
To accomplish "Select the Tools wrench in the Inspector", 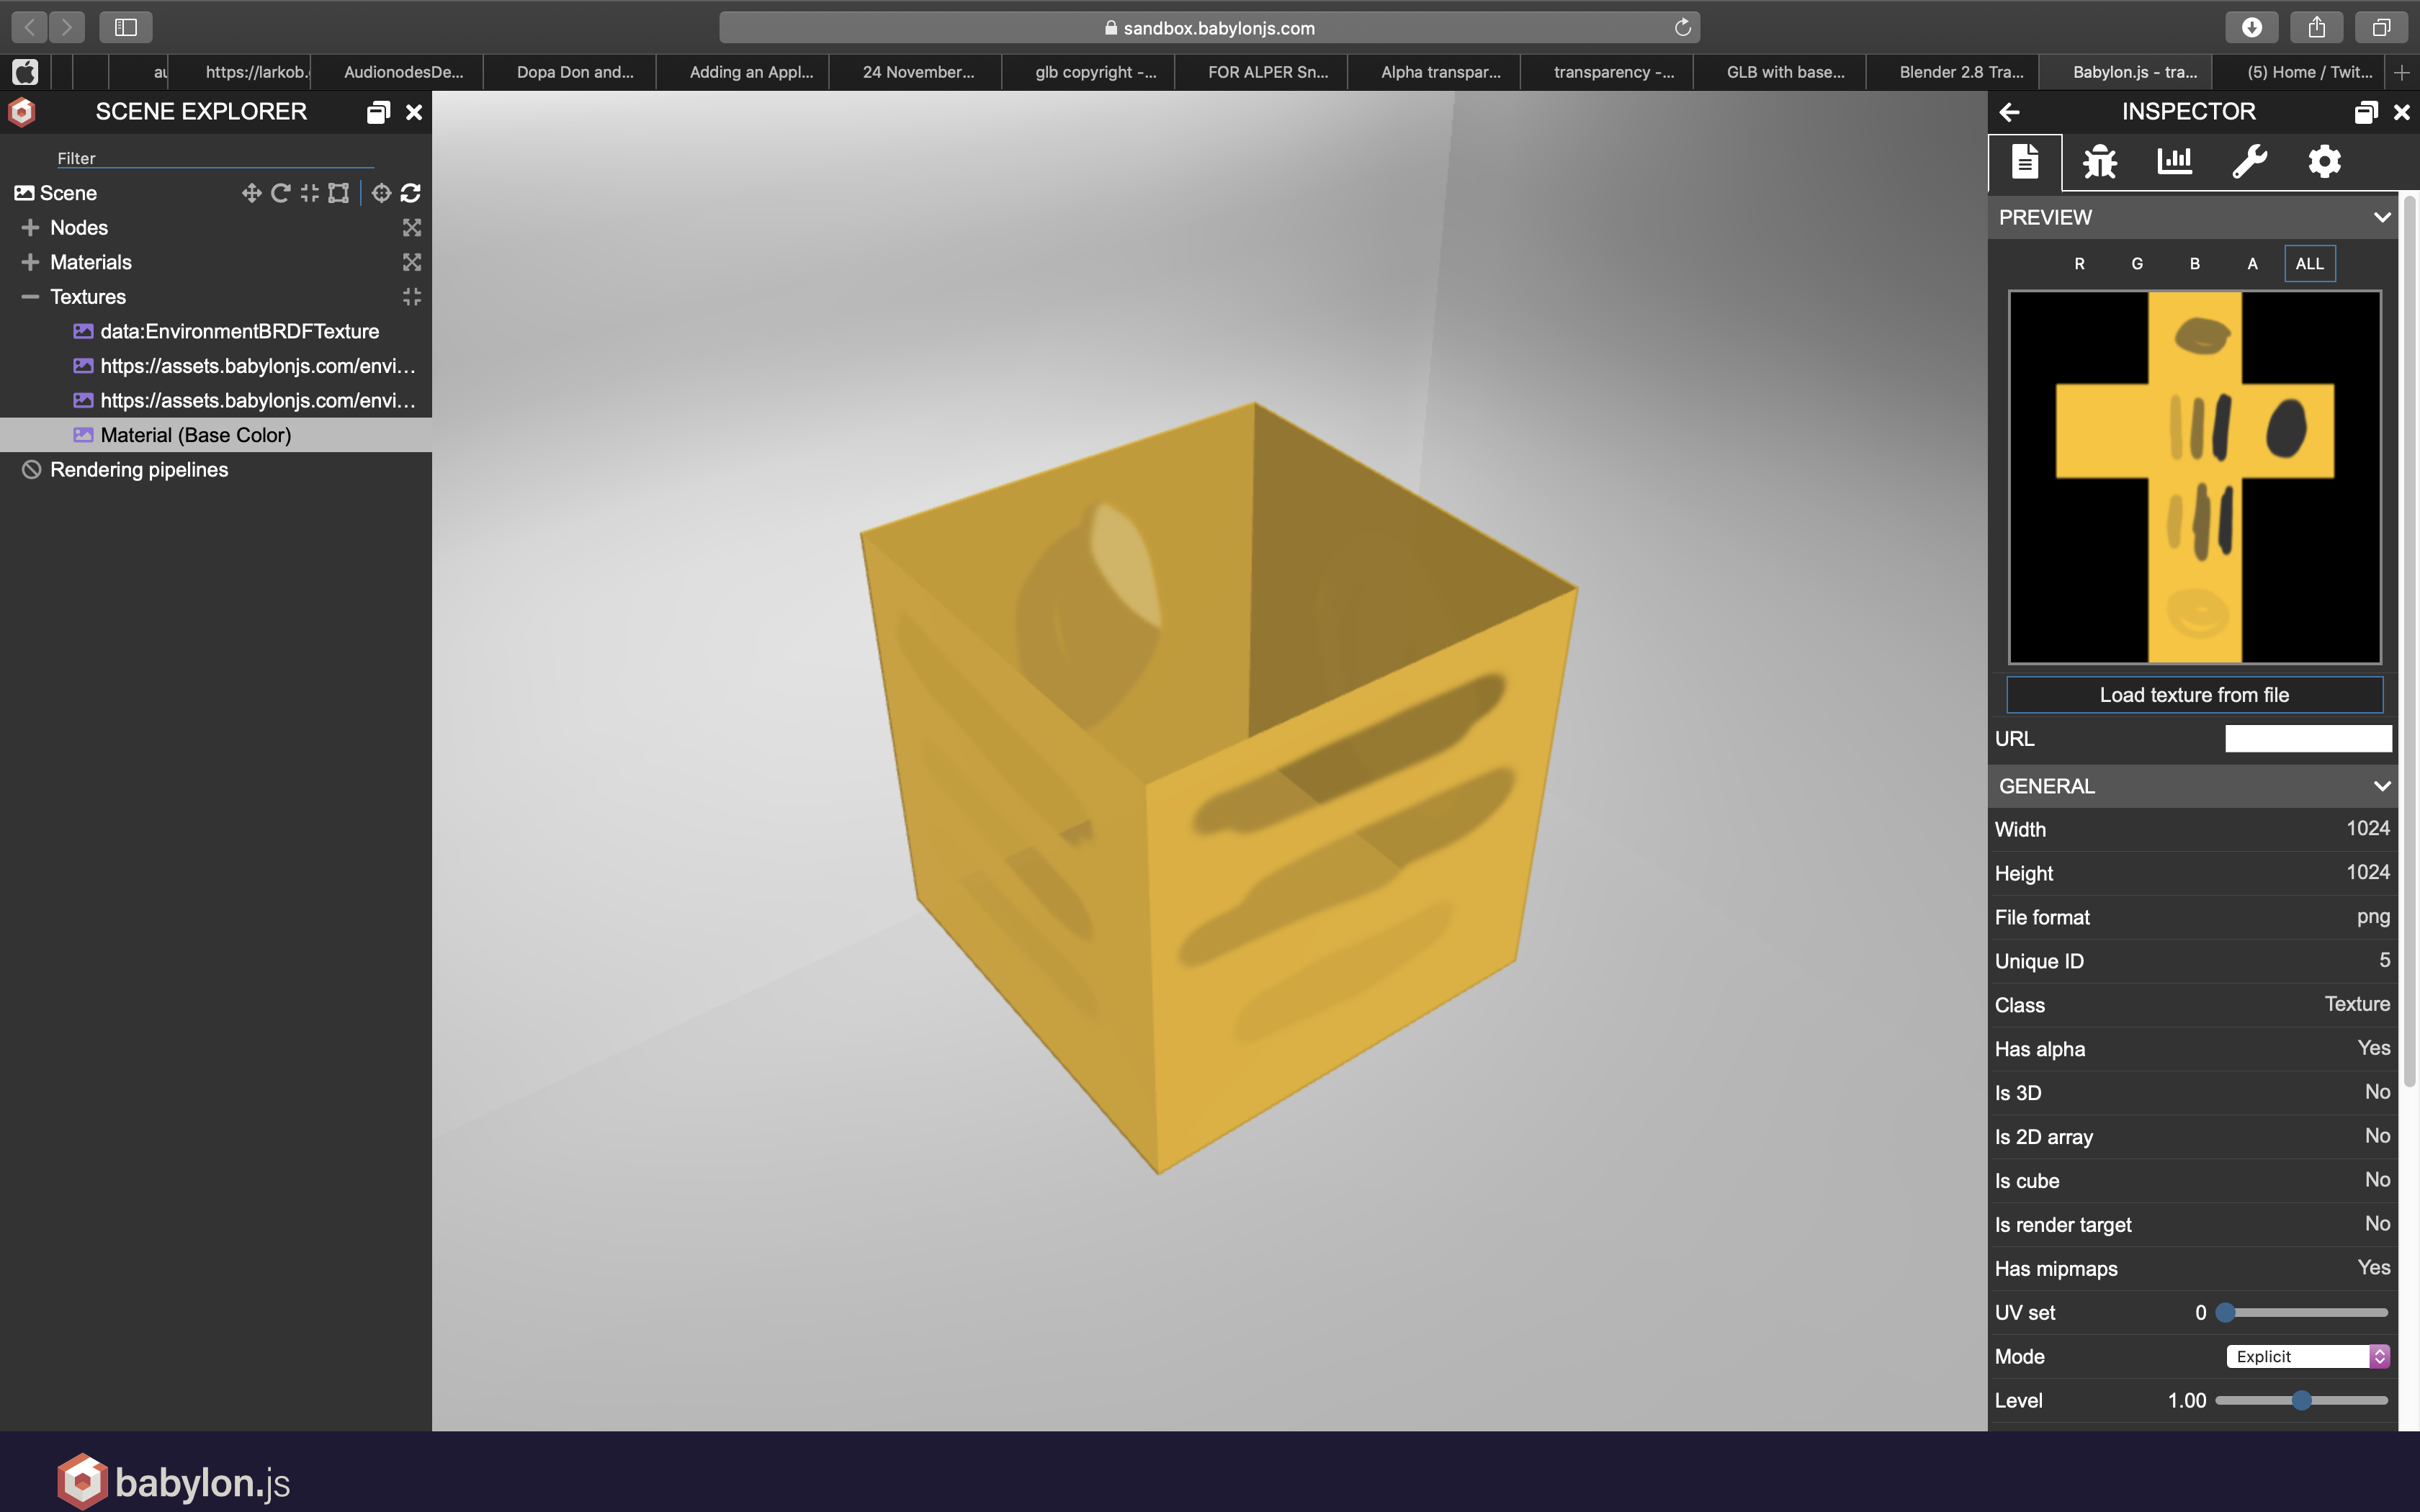I will [2250, 161].
